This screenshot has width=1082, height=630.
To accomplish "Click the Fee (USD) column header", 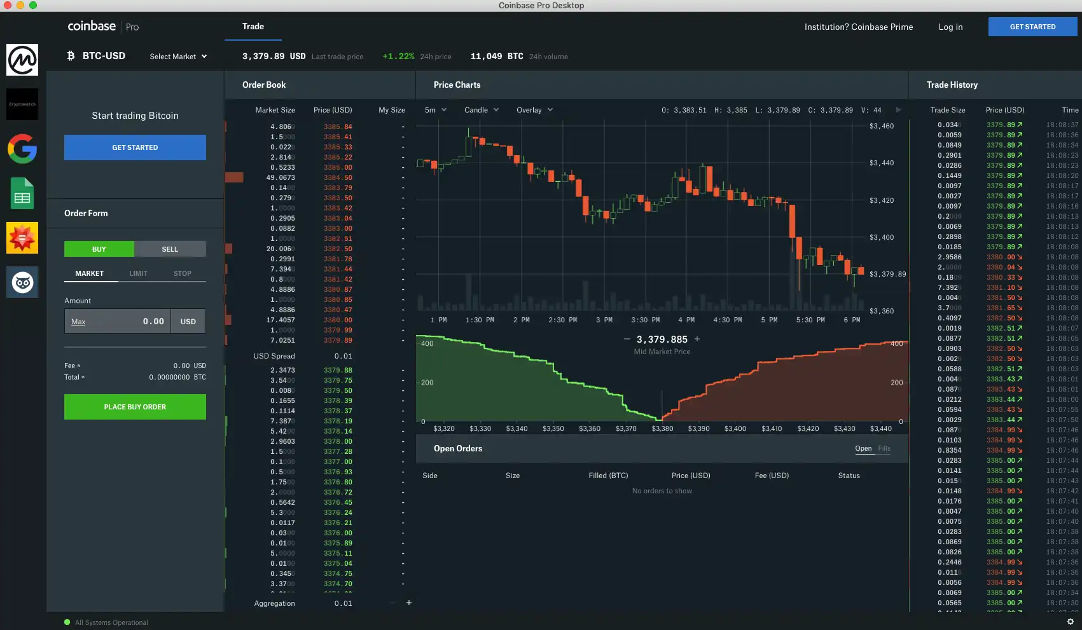I will click(772, 476).
